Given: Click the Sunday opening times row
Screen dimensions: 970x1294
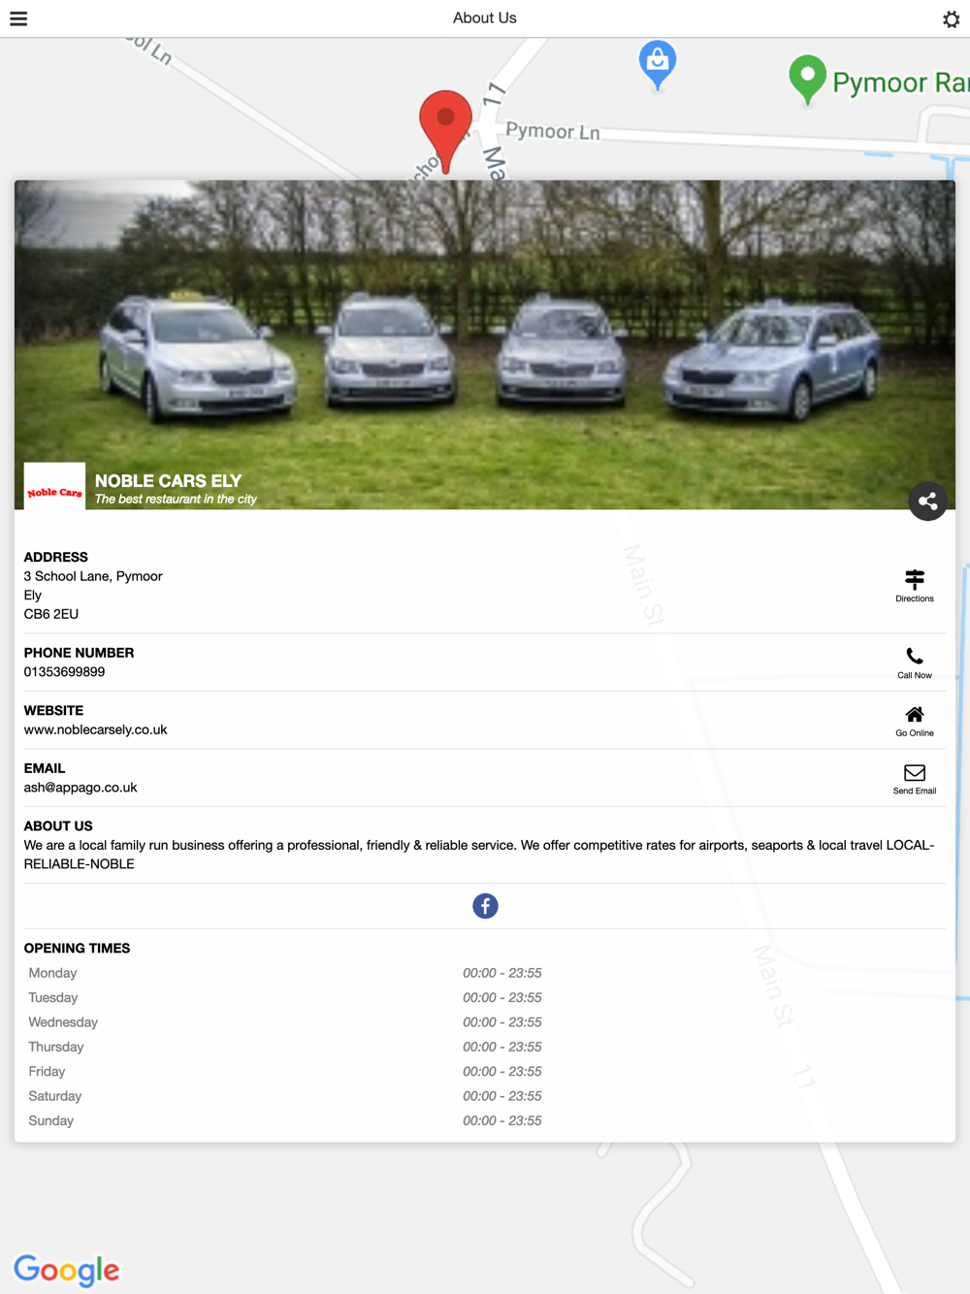Looking at the screenshot, I should coord(485,1120).
